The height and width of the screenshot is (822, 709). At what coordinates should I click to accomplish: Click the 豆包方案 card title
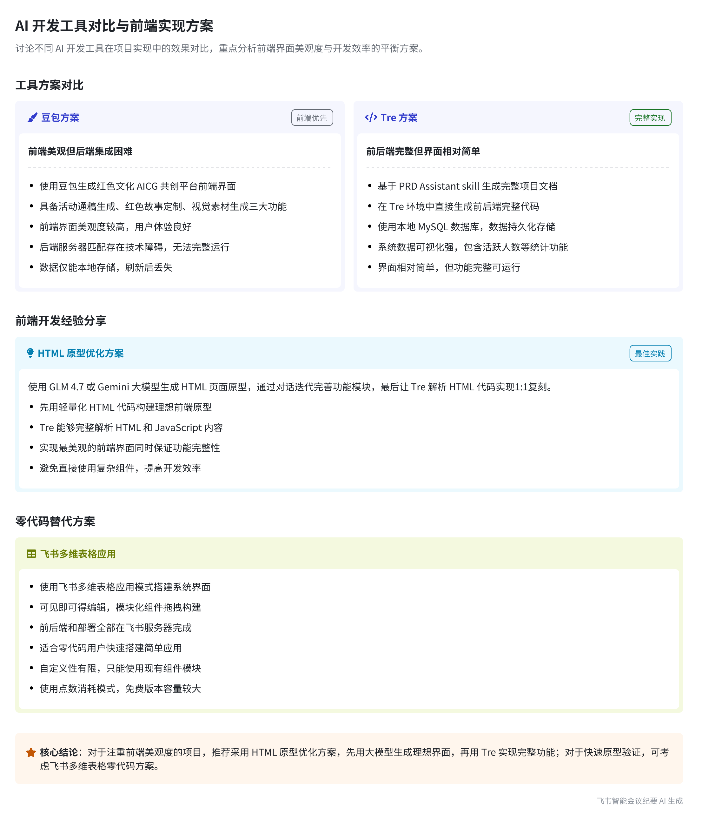(60, 118)
